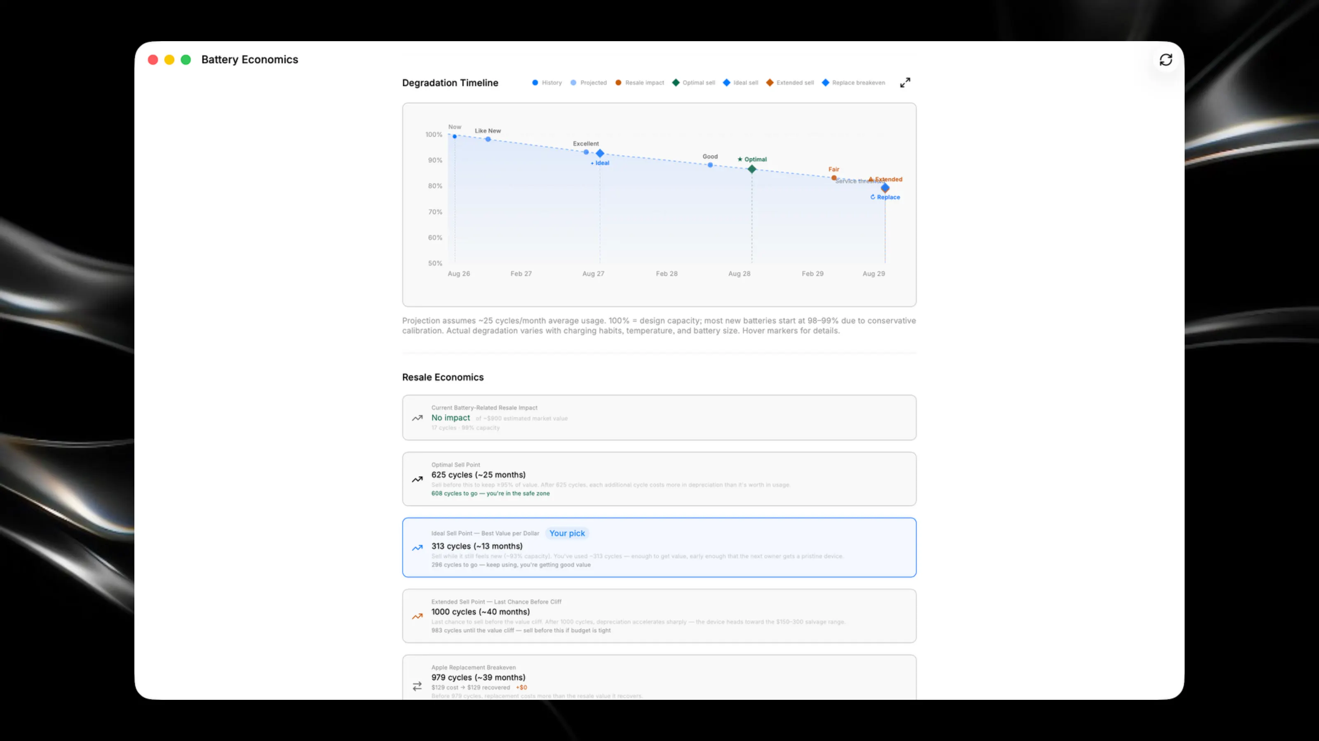This screenshot has height=741, width=1319.
Task: Click the swap arrows icon on the Apple Replacement Breakeven card
Action: [417, 686]
